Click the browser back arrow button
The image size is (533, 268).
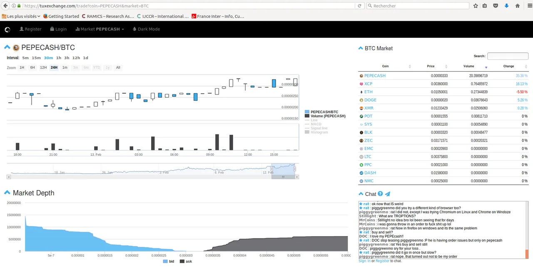coord(5,6)
